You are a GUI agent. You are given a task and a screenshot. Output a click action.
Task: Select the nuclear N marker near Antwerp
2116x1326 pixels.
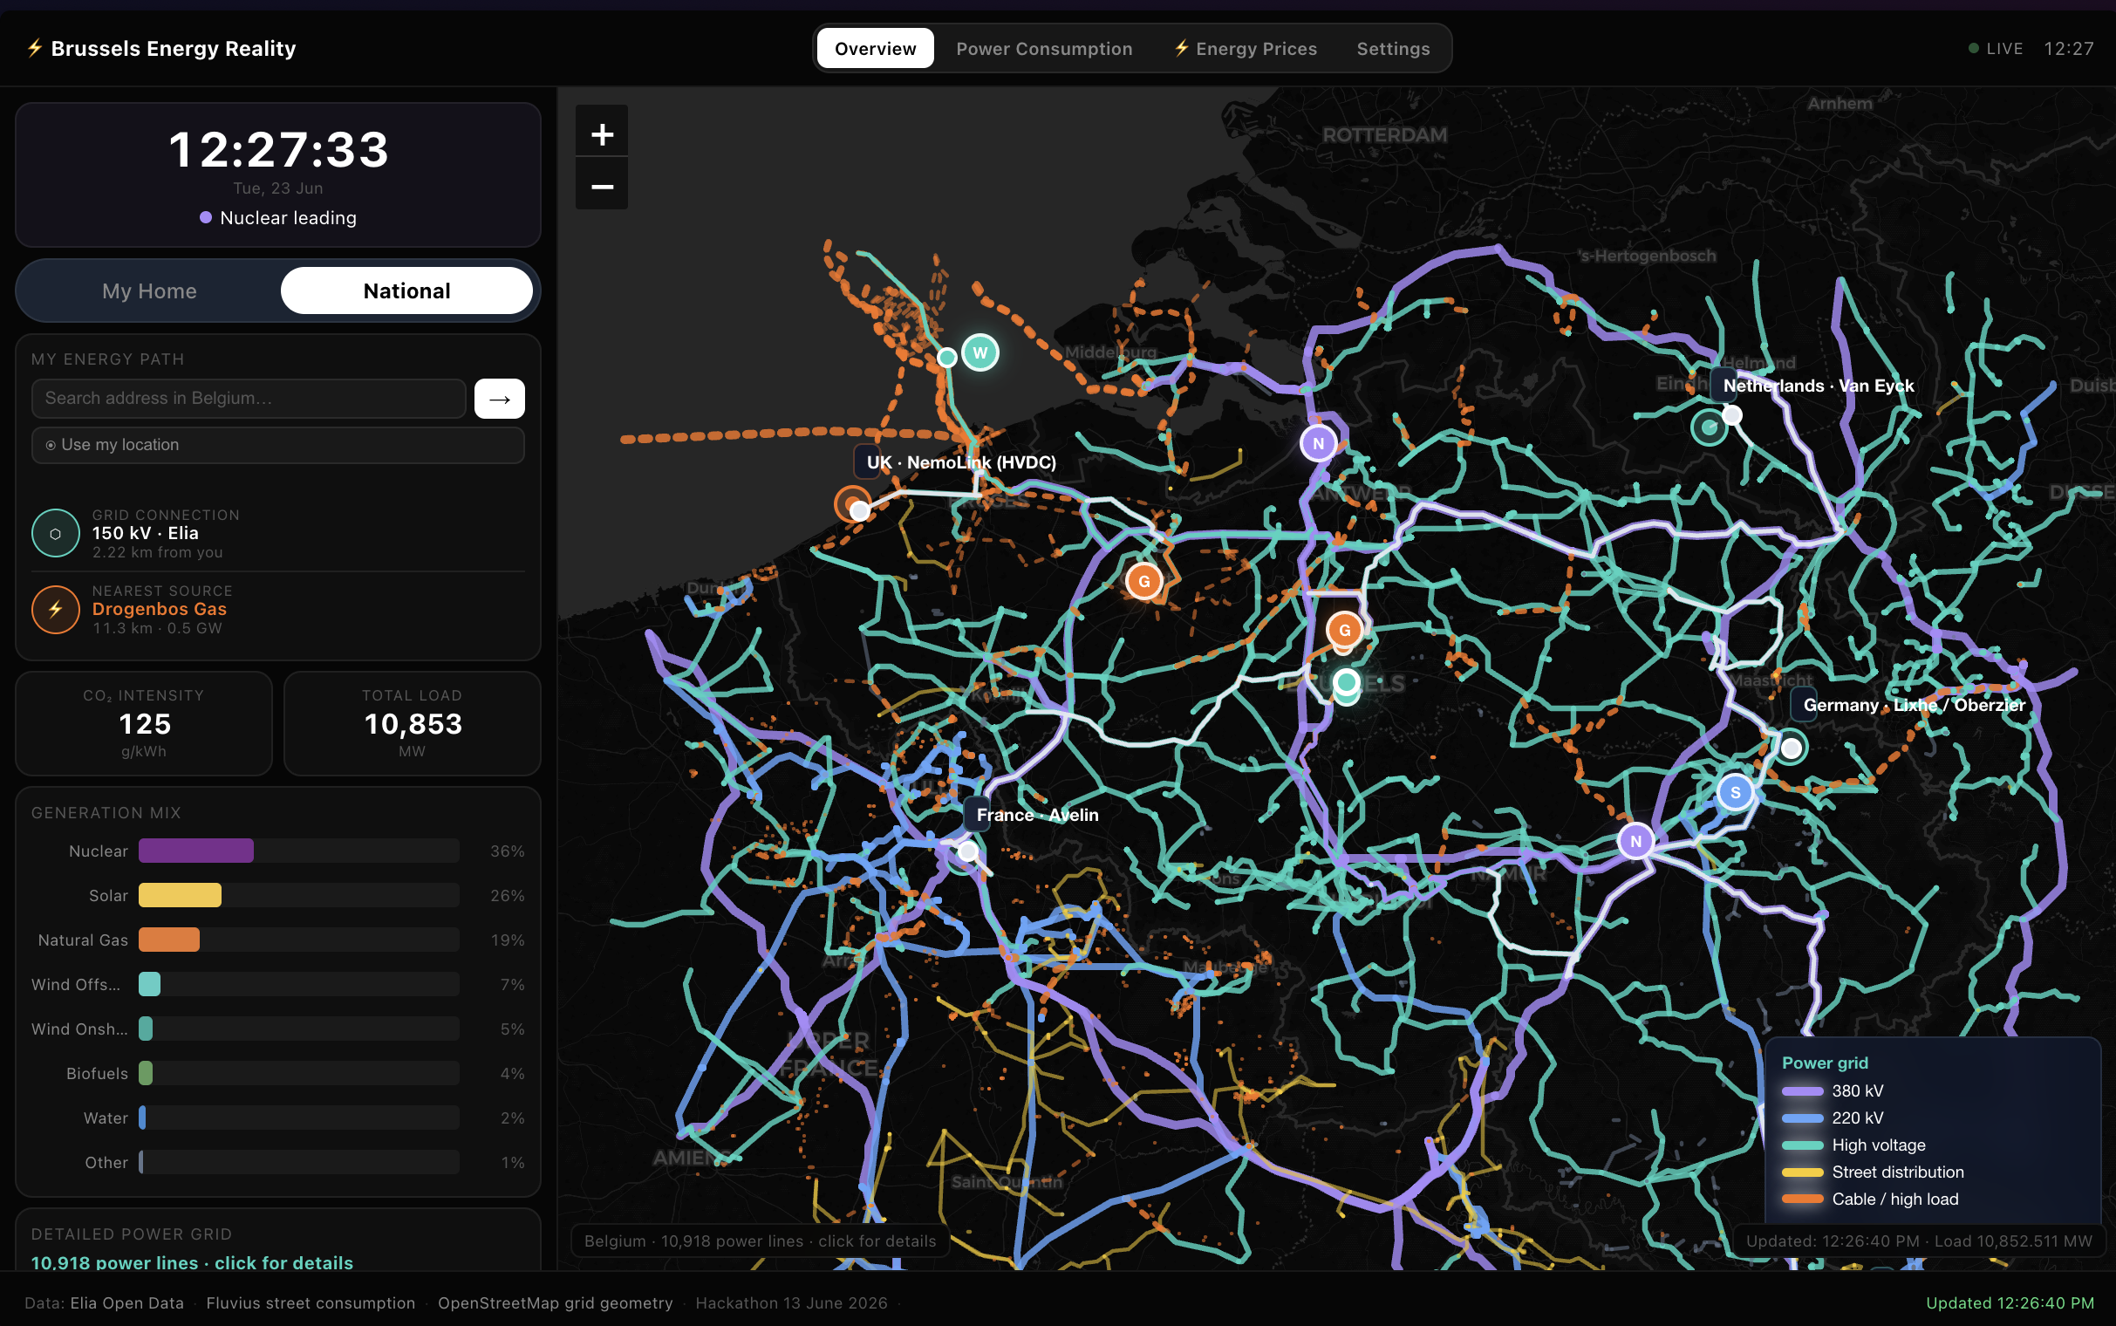(1318, 443)
